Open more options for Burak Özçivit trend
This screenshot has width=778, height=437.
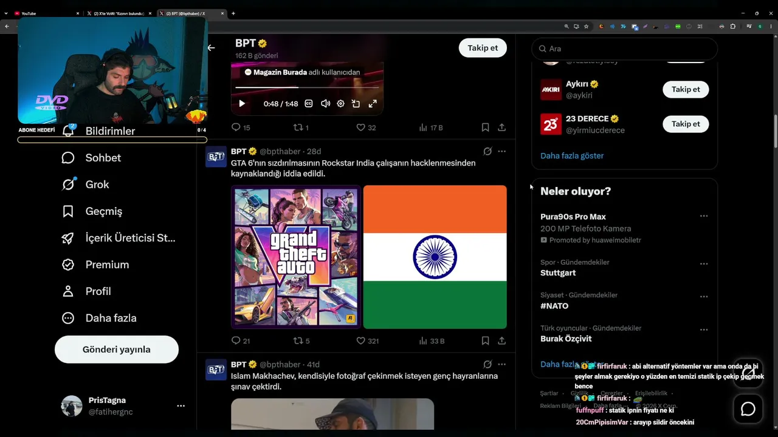pos(704,330)
